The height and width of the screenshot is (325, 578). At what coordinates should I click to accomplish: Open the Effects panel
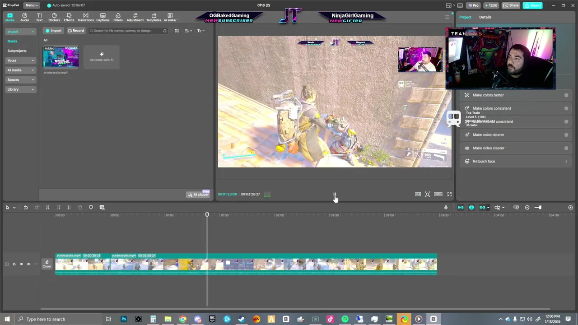coord(69,17)
